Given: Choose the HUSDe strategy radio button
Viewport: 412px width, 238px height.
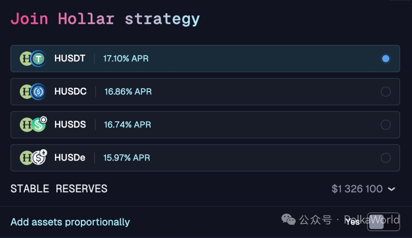Looking at the screenshot, I should [x=386, y=158].
